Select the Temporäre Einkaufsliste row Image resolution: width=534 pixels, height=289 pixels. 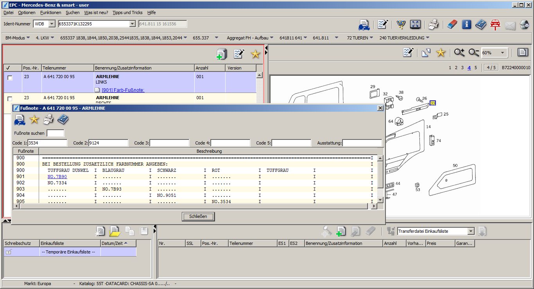(x=70, y=252)
